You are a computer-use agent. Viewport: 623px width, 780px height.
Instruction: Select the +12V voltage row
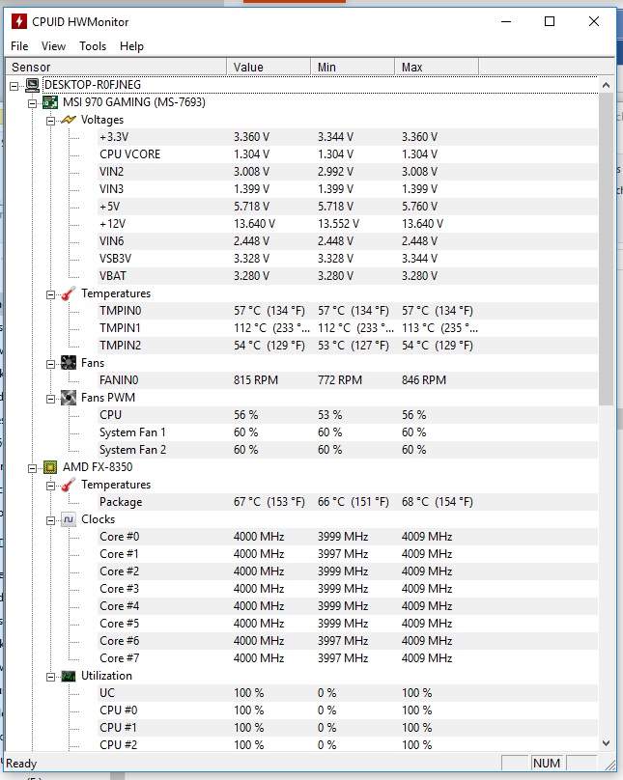(x=348, y=224)
